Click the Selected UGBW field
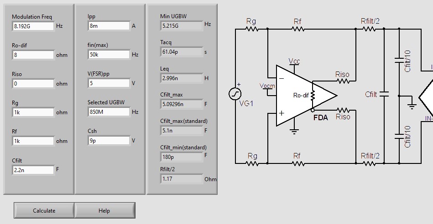Image resolution: width=433 pixels, height=224 pixels. [x=109, y=112]
